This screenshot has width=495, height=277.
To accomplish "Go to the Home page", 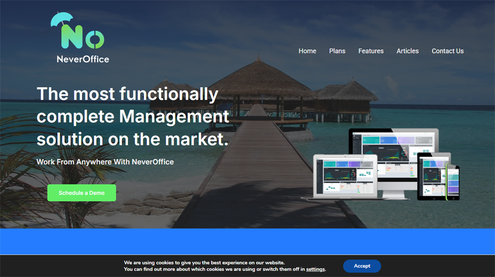I will pos(307,51).
